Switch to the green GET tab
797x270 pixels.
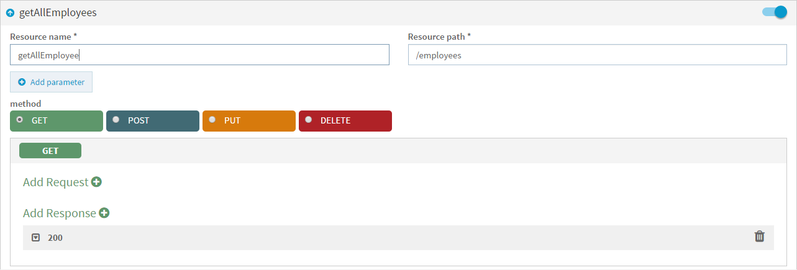[x=50, y=150]
